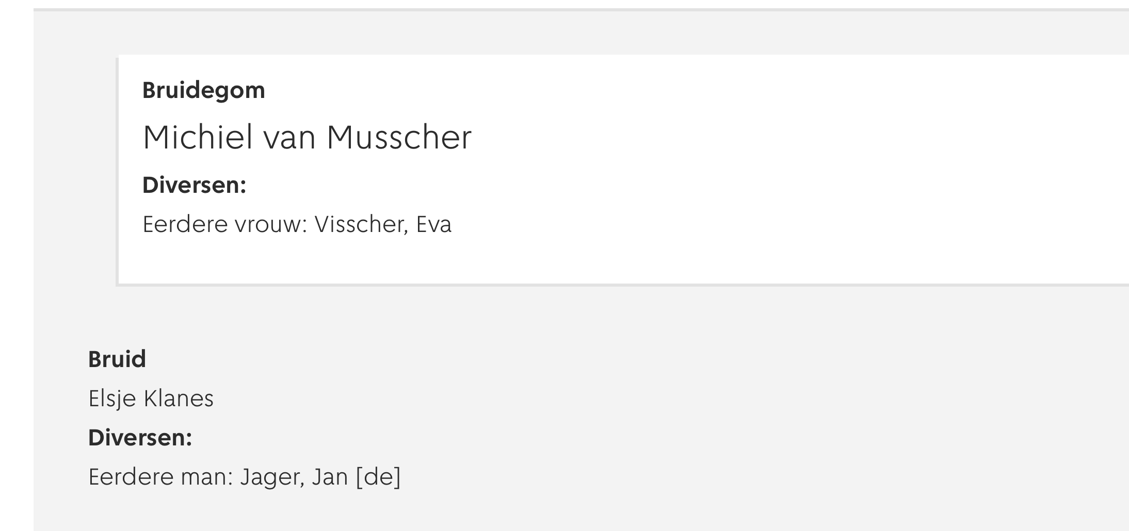Image resolution: width=1129 pixels, height=531 pixels.
Task: Select the groom name Michiel van Musscher
Action: click(x=307, y=138)
